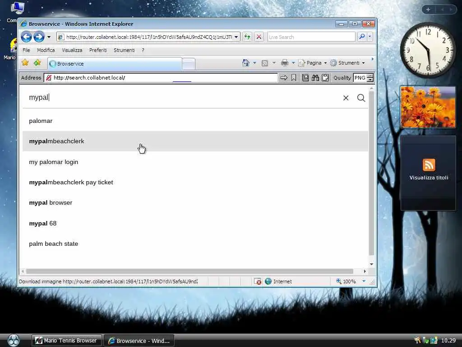The image size is (462, 347).
Task: Open the ? help menu
Action: (143, 50)
